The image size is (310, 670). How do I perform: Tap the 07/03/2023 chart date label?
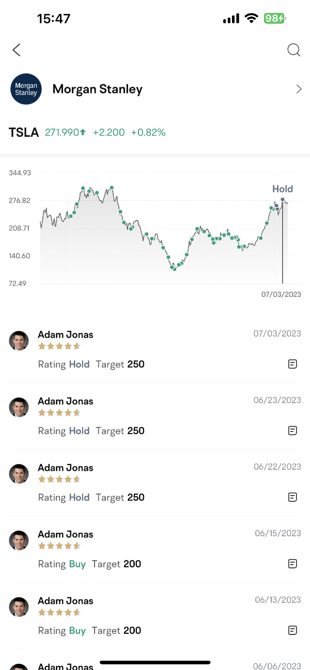pos(281,294)
